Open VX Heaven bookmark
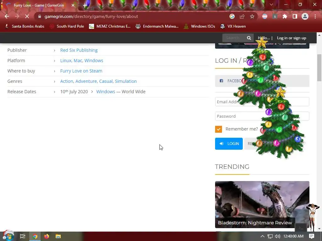 click(x=233, y=26)
